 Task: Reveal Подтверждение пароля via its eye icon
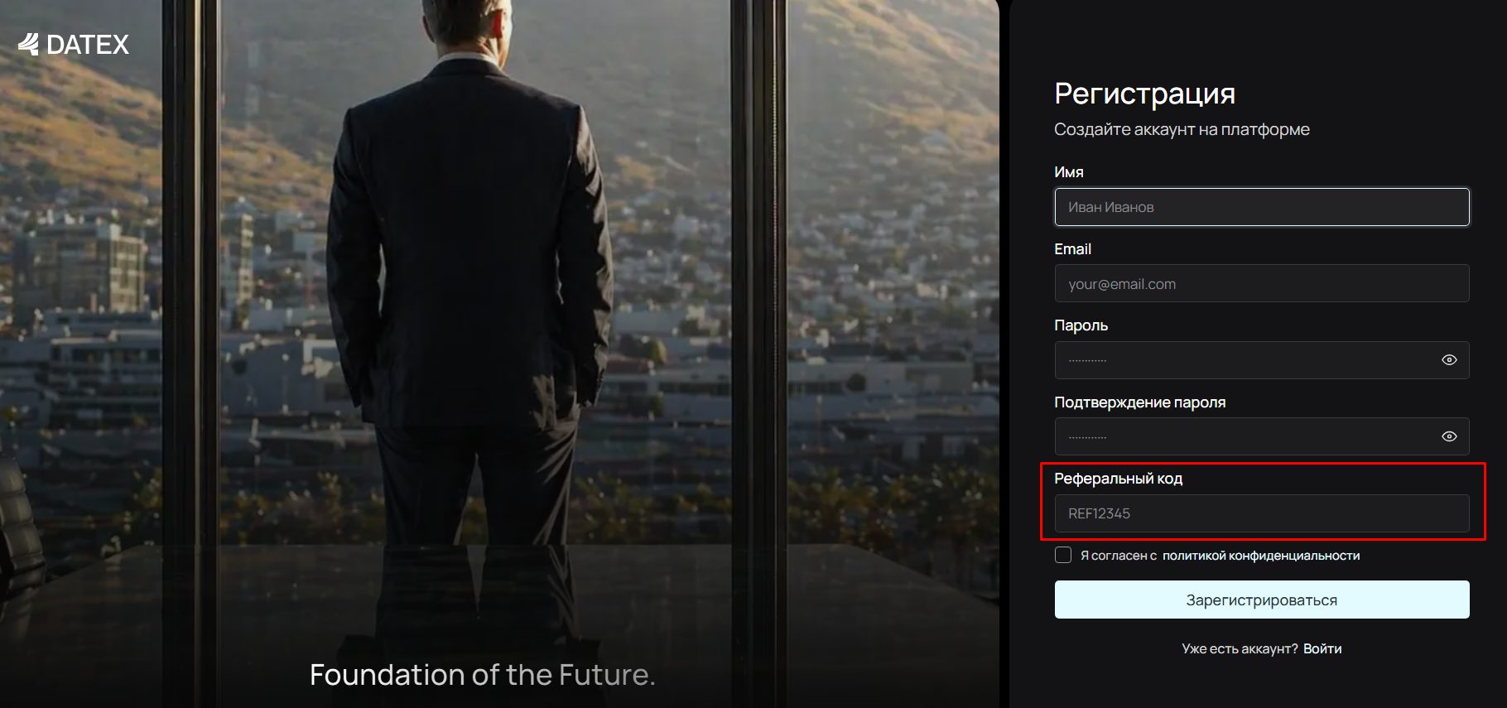pyautogui.click(x=1449, y=436)
